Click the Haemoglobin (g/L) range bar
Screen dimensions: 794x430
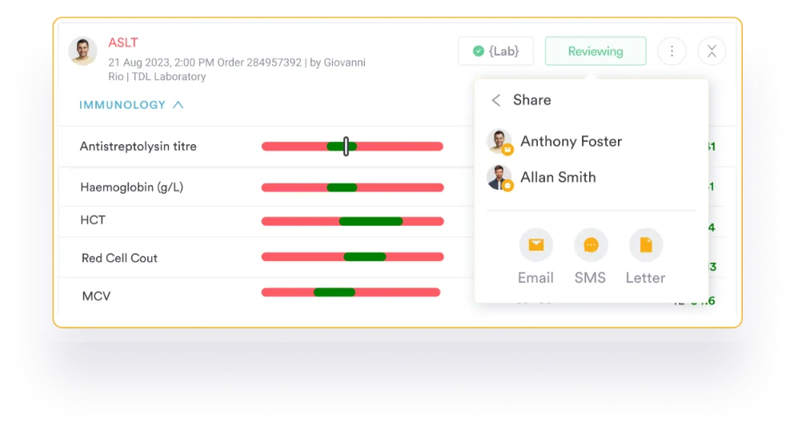(352, 187)
